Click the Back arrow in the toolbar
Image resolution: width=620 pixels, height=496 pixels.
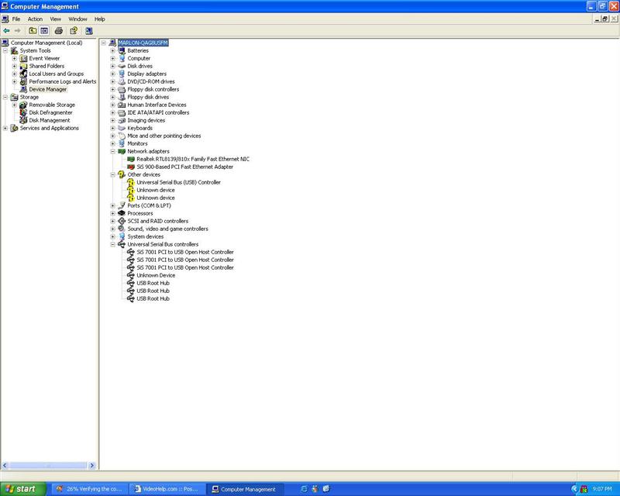[x=6, y=30]
